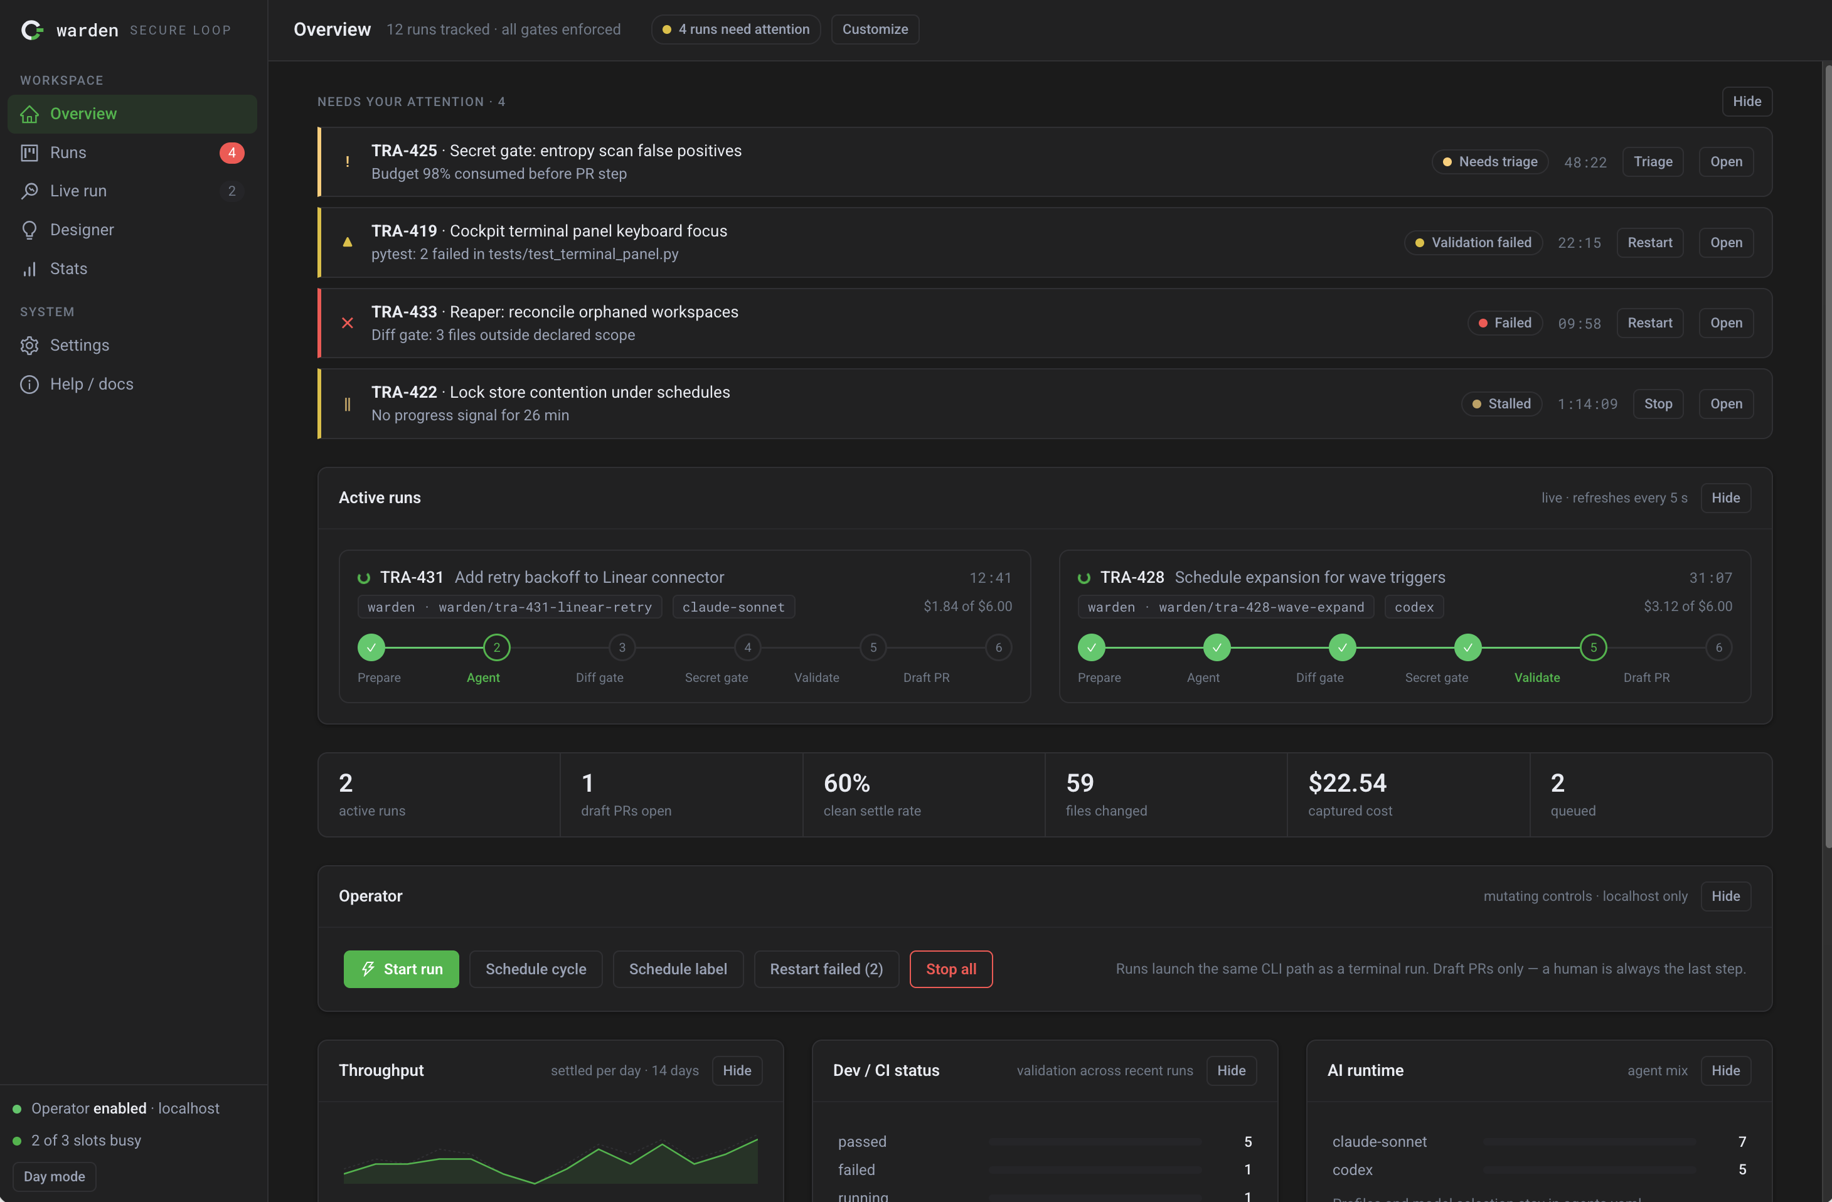Hide the Throughput panel
The image size is (1832, 1202).
[737, 1071]
